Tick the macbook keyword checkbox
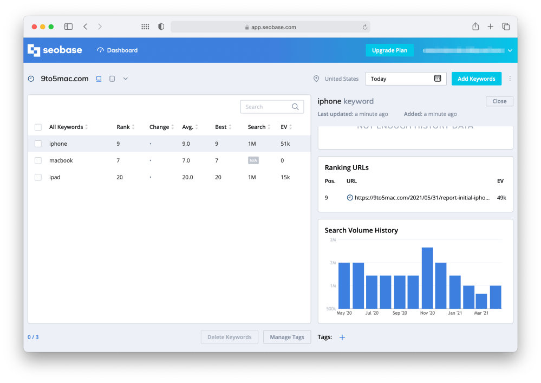The image size is (541, 383). click(38, 160)
